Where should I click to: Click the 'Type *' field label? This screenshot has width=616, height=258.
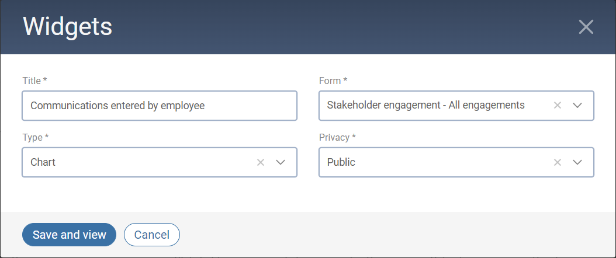[x=35, y=138]
